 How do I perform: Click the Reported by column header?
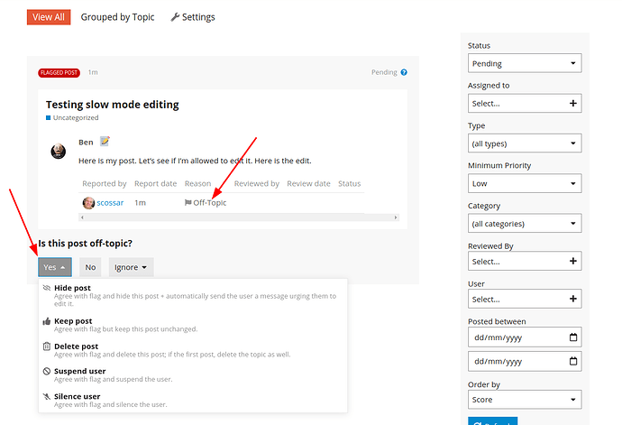[105, 183]
